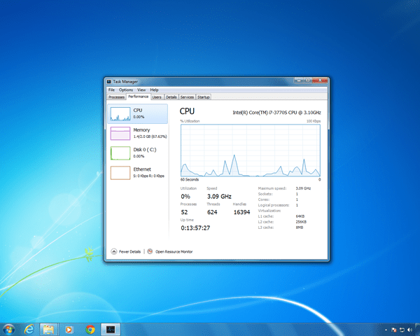Launch Internet Explorer from the taskbar
This screenshot has width=420, height=336.
point(29,329)
